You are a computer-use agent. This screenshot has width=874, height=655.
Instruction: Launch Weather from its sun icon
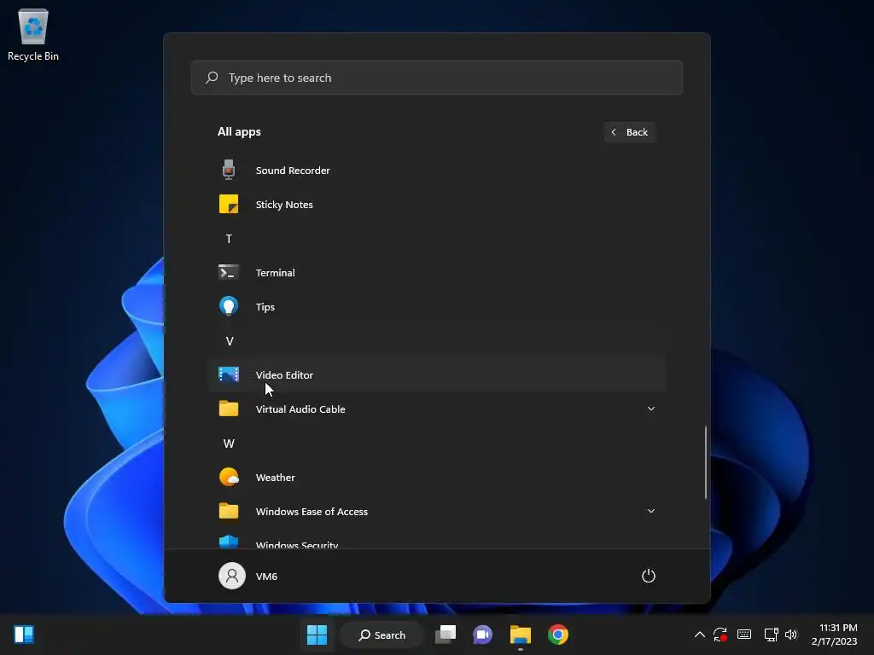229,478
